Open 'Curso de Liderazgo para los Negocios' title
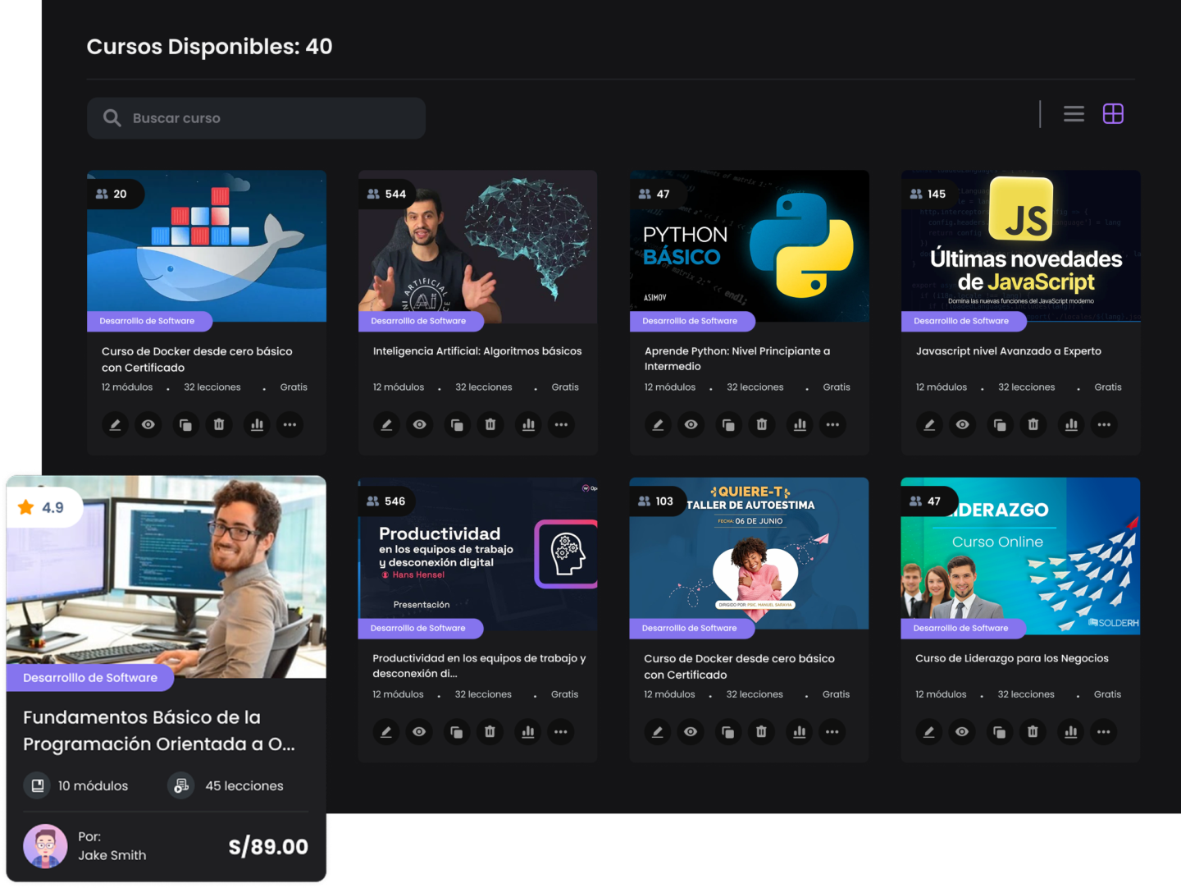1181x888 pixels. 1012,658
